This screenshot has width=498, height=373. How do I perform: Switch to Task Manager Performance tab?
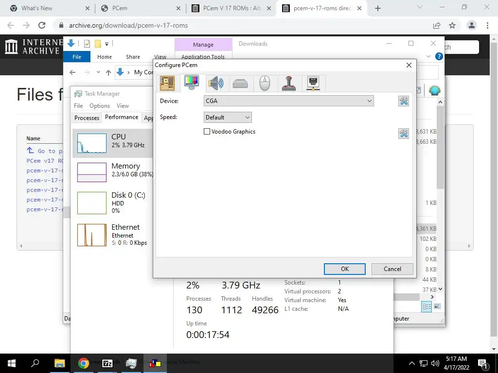122,117
